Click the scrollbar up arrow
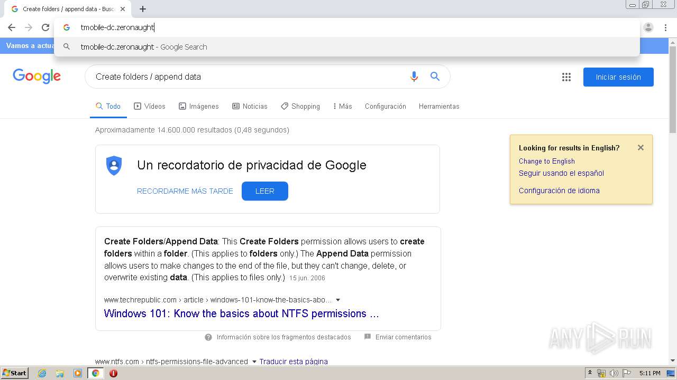Viewport: 677px width, 380px height. (x=673, y=42)
